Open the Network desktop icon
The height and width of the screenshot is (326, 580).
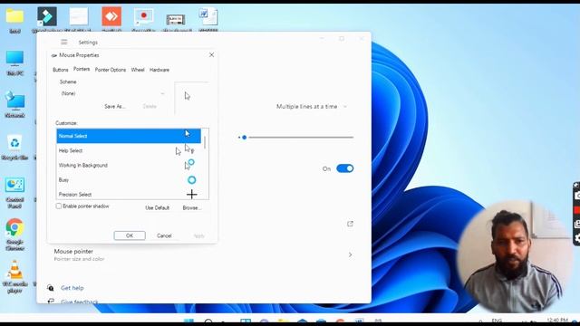click(14, 105)
